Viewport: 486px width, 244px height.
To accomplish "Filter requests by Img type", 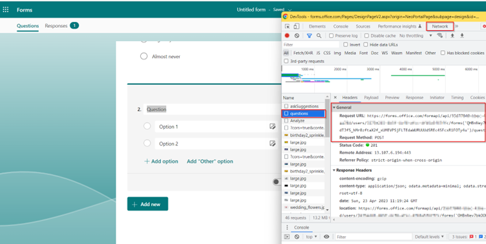I will tap(337, 53).
